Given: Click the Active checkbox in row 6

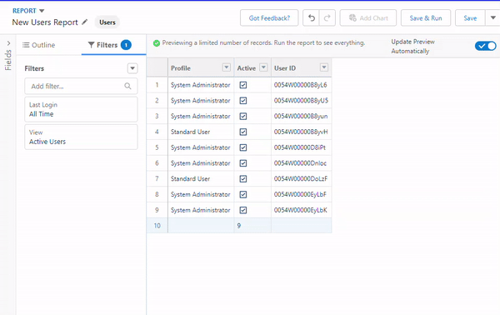Looking at the screenshot, I should coord(243,163).
